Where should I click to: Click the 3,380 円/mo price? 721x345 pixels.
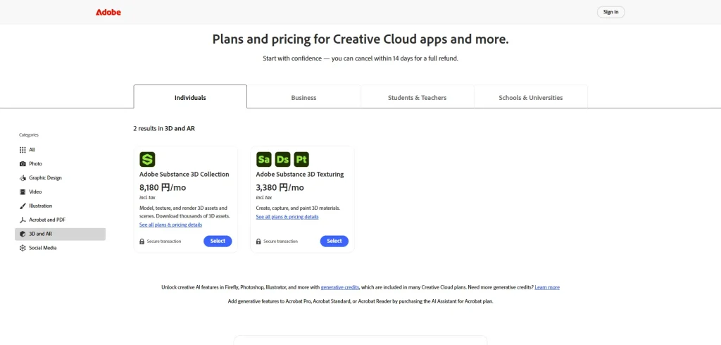(280, 188)
